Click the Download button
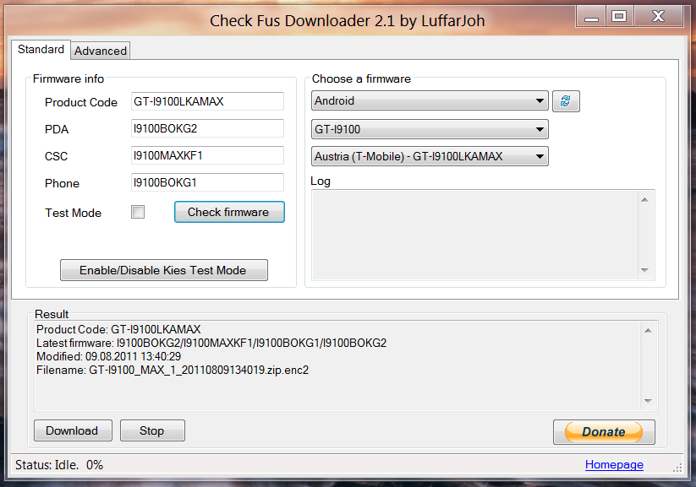 click(x=73, y=430)
